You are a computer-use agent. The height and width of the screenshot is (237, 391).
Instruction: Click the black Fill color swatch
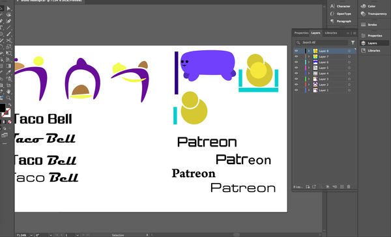(x=3, y=107)
